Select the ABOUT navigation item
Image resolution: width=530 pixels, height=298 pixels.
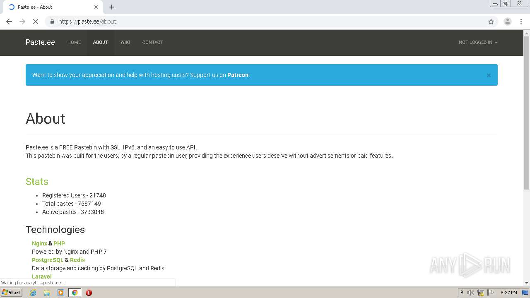pos(101,42)
